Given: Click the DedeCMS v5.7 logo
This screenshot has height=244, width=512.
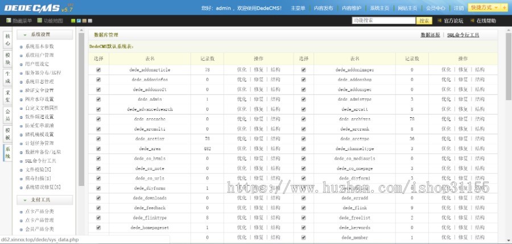Looking at the screenshot, I should click(x=39, y=8).
